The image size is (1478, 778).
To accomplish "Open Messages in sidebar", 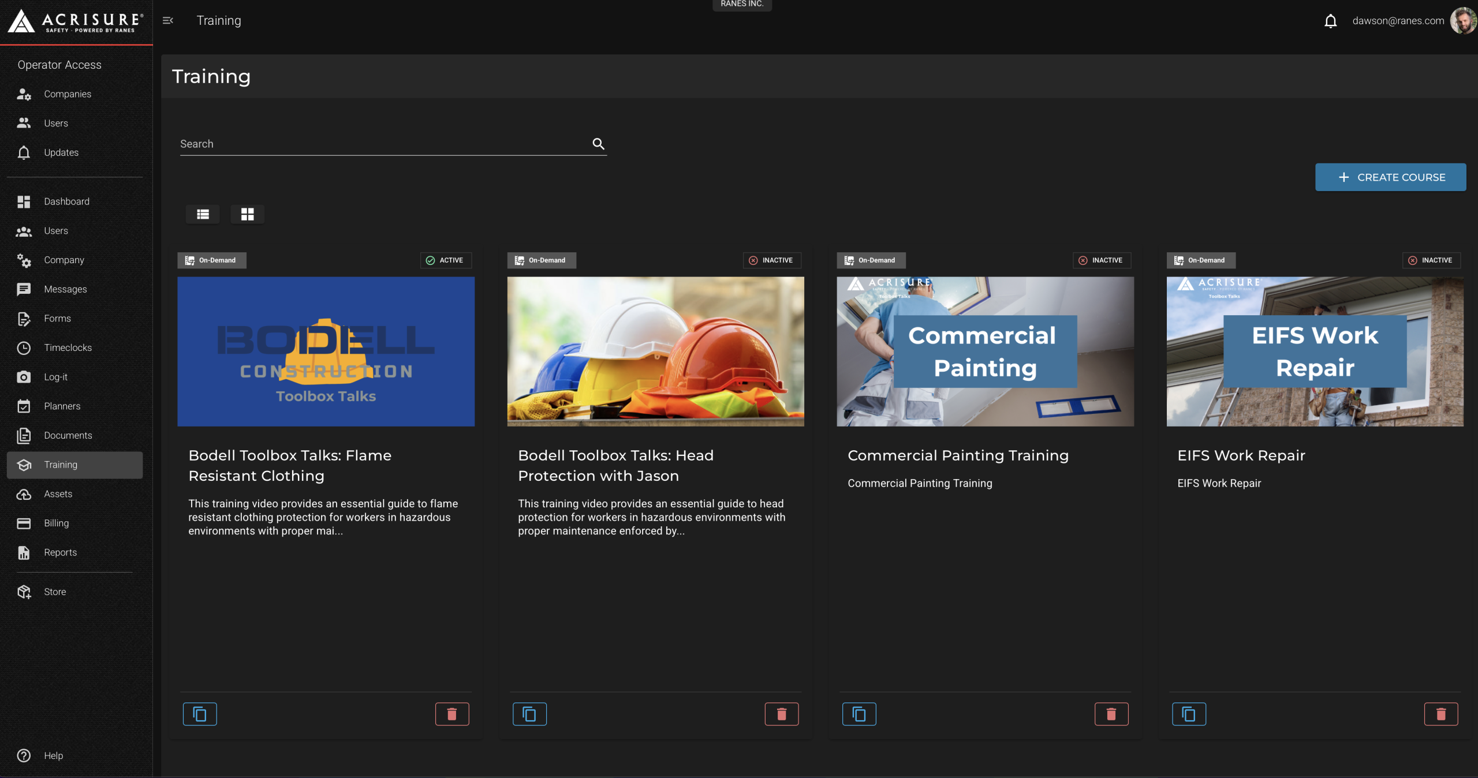I will (x=75, y=289).
